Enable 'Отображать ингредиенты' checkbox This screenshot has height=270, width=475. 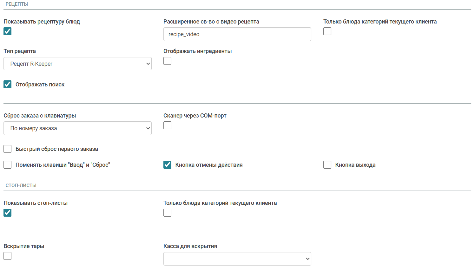click(x=167, y=61)
